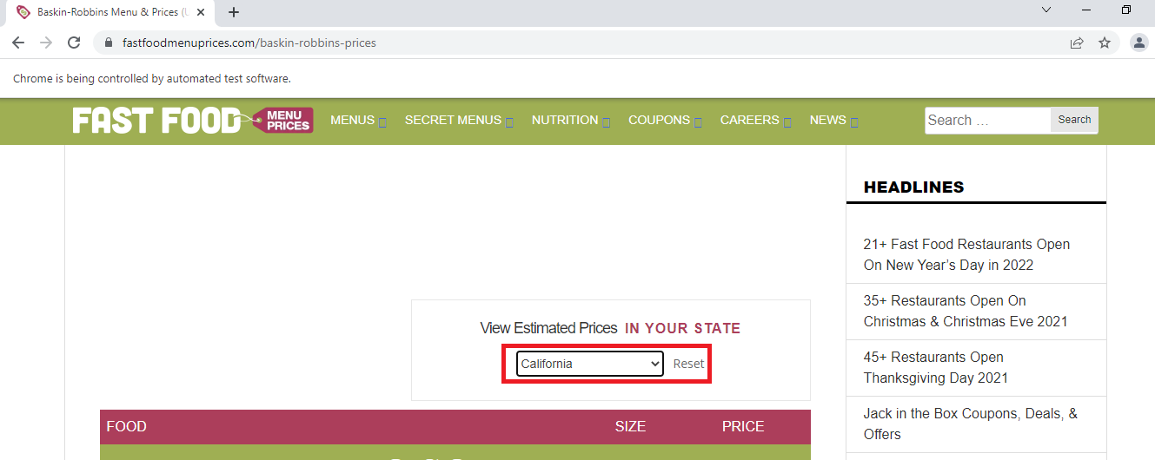Open '35+ Restaurants Open On Christmas' headline
1155x460 pixels.
click(966, 312)
